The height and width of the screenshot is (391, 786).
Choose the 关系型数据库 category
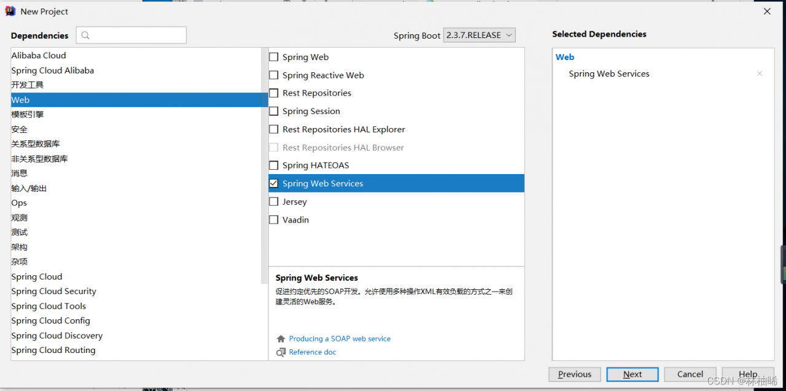click(136, 144)
